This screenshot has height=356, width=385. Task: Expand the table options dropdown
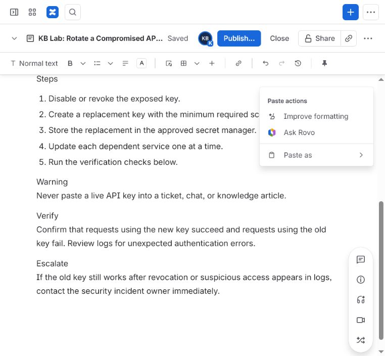[197, 63]
